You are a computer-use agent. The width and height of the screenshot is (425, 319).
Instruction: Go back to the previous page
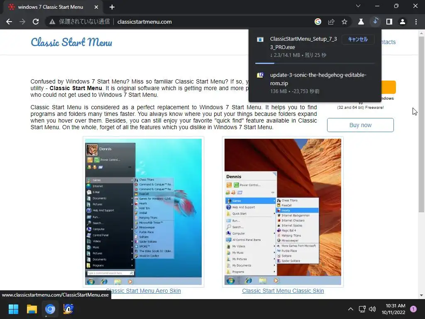[x=9, y=22]
